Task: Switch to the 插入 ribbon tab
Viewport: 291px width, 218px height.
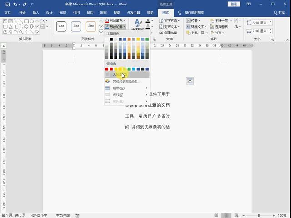Action: pos(36,13)
